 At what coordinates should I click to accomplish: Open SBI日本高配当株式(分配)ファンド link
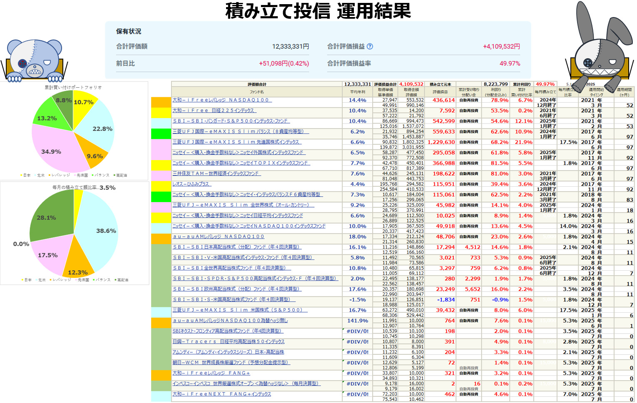(236, 247)
